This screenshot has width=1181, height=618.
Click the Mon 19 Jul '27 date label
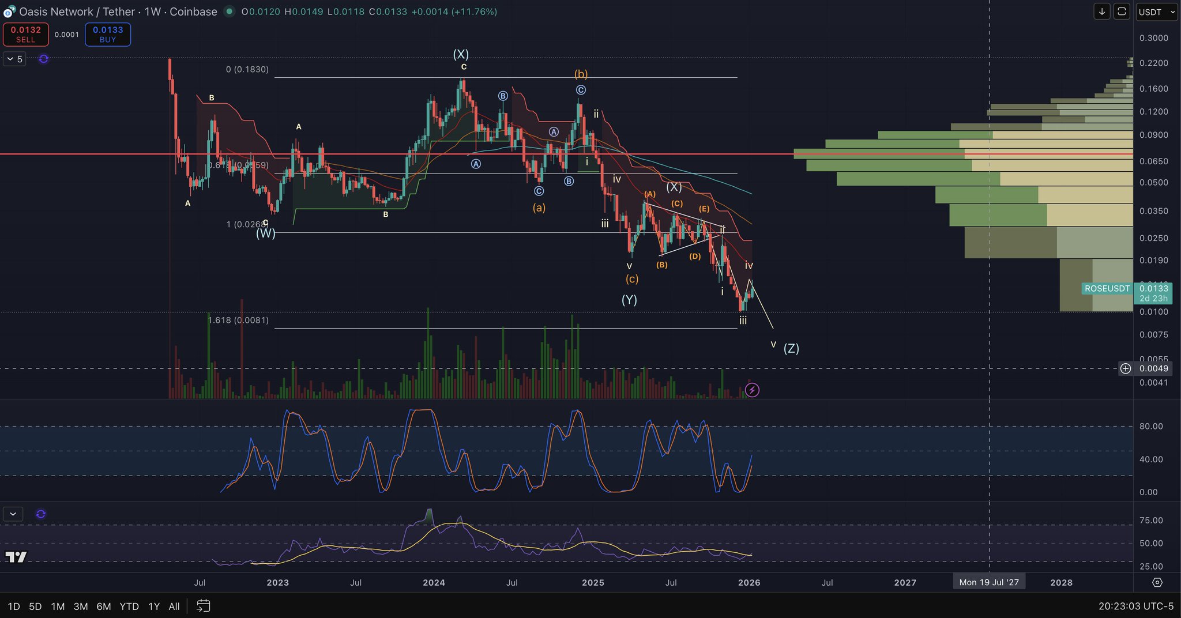pos(989,582)
